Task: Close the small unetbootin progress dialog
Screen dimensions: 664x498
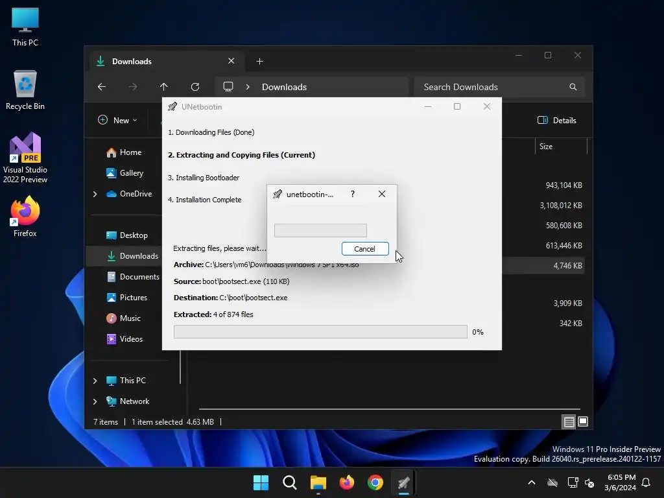Action: coord(381,194)
